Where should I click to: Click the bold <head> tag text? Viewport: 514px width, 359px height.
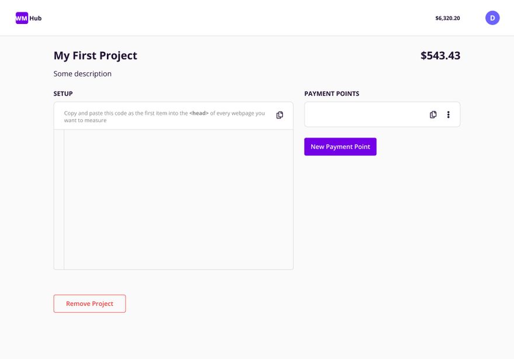tap(199, 113)
